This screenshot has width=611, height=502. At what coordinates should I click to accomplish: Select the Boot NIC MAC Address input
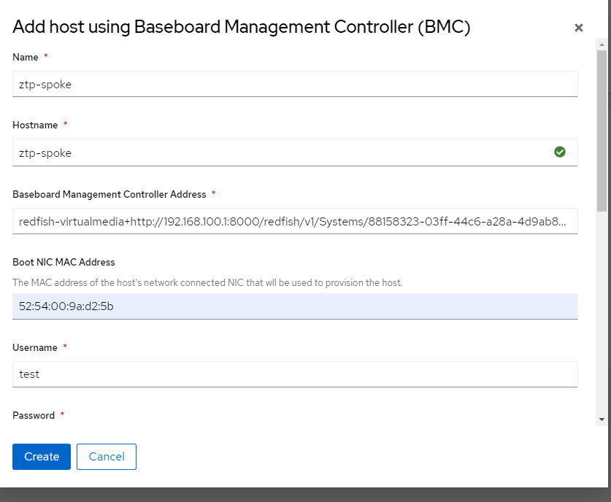coord(295,306)
